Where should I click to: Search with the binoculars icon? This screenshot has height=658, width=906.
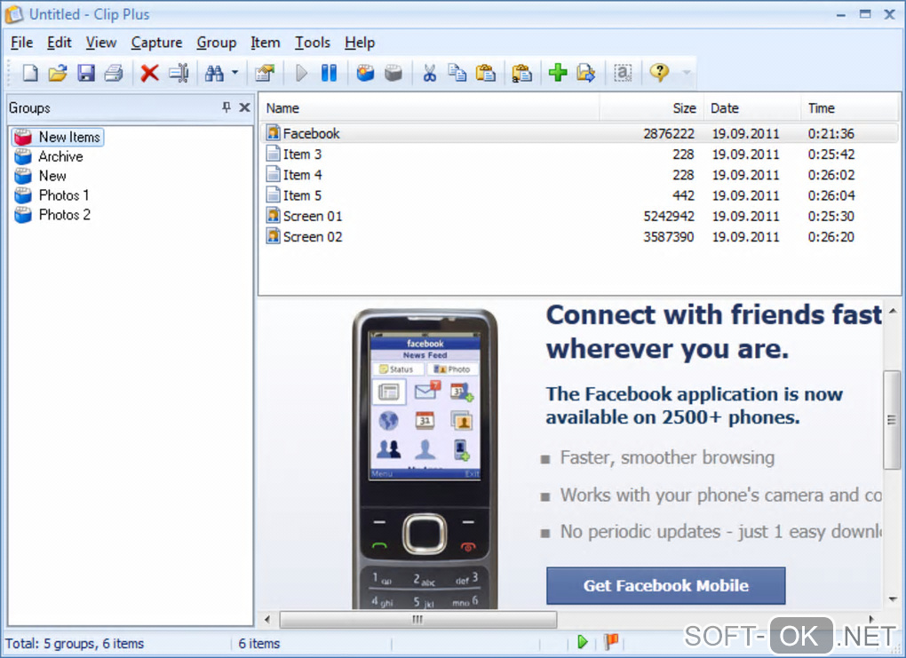(214, 73)
